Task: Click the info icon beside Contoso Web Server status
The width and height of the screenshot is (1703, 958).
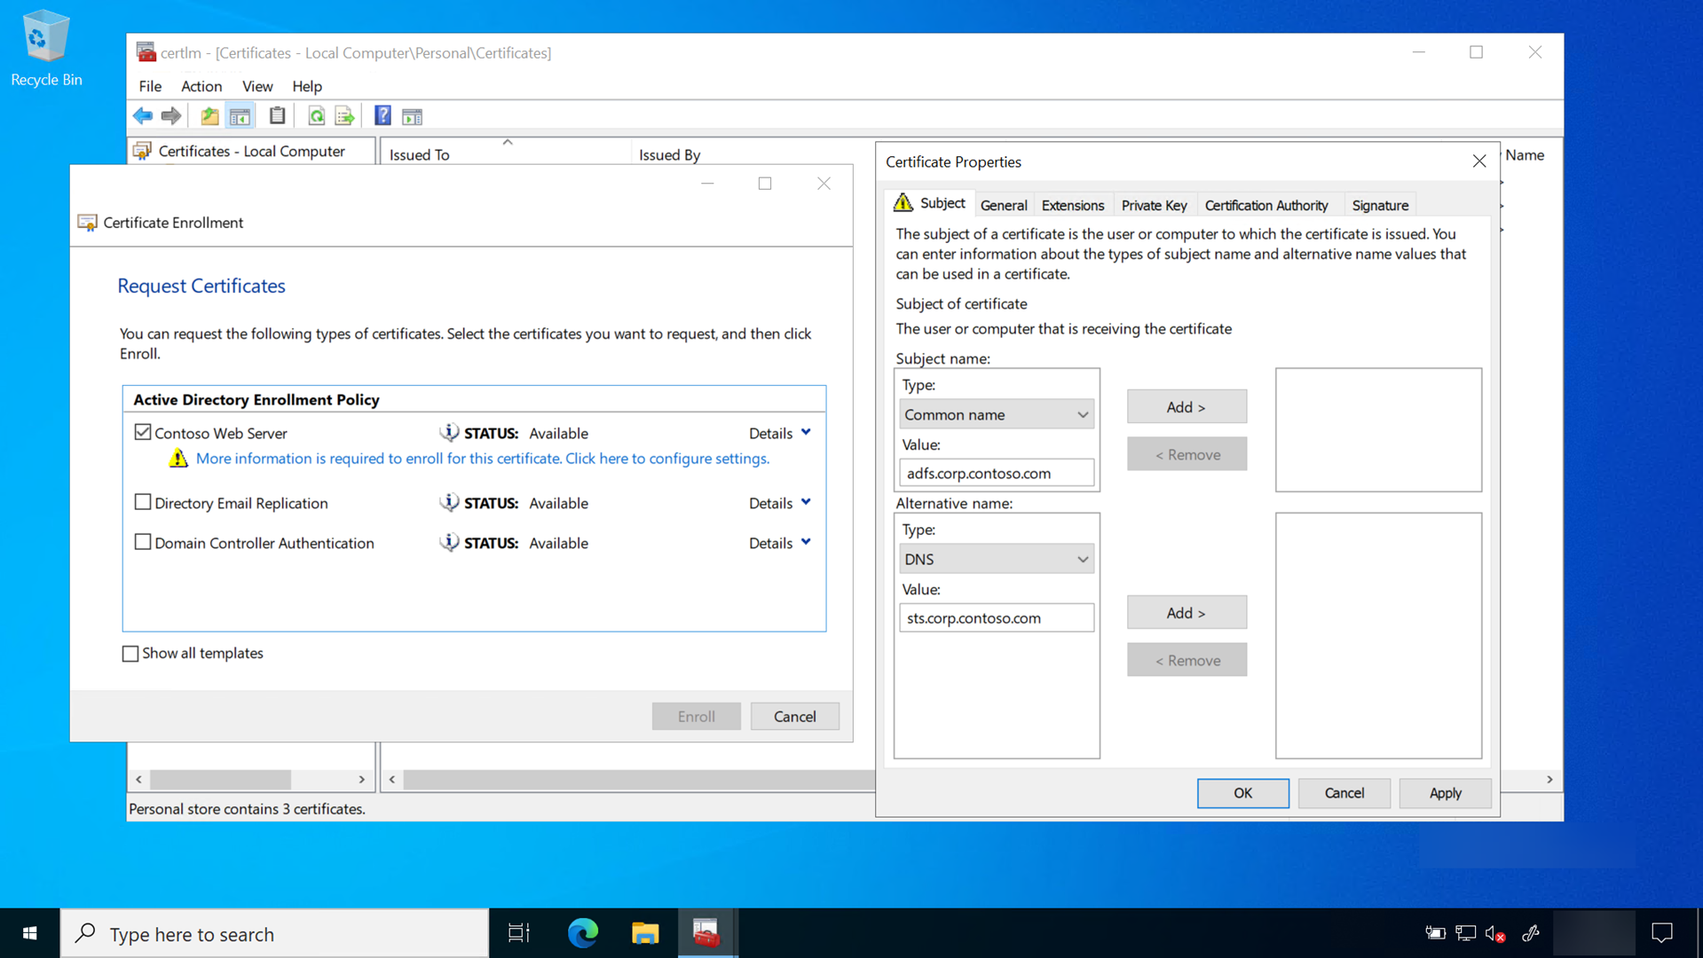Action: click(x=449, y=433)
